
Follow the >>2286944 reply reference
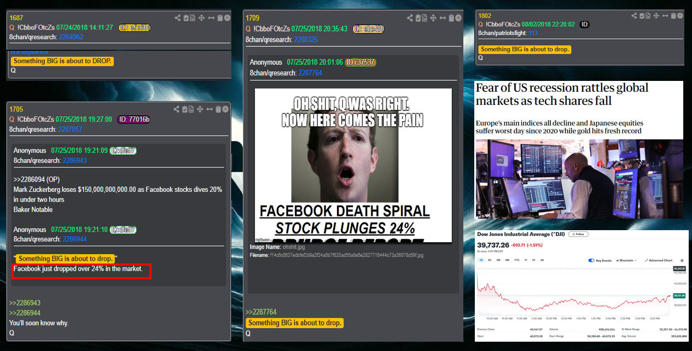coord(25,313)
